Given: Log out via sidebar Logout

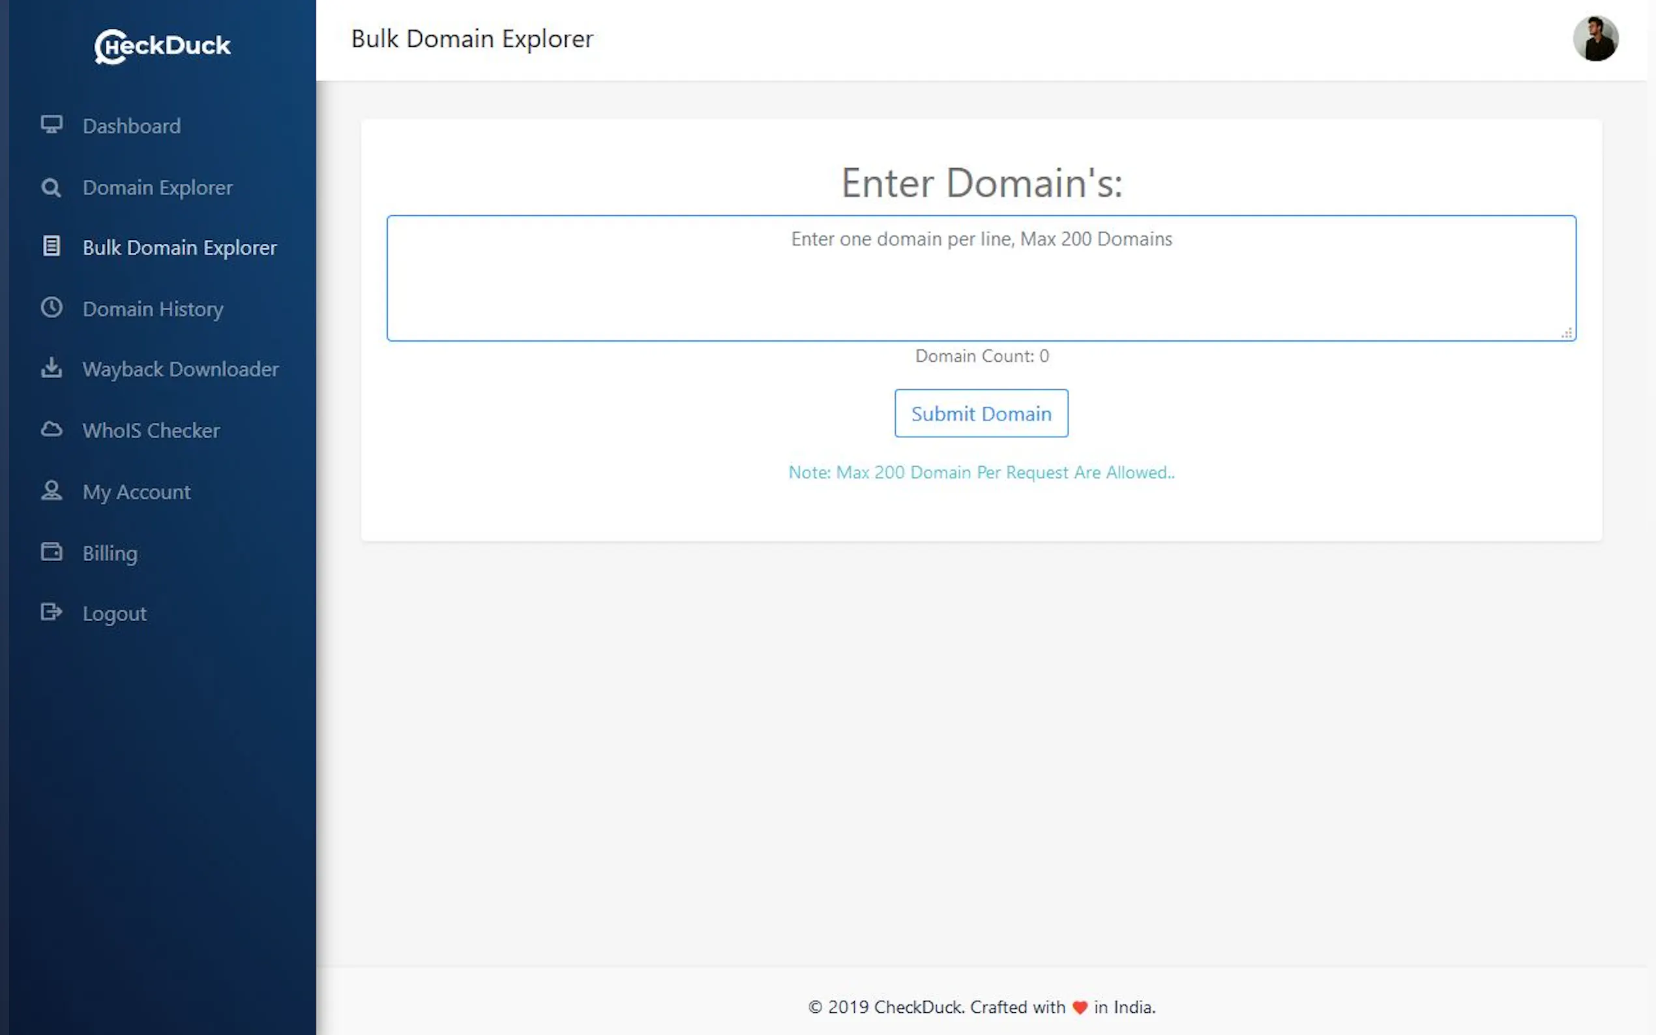Looking at the screenshot, I should coord(114,614).
